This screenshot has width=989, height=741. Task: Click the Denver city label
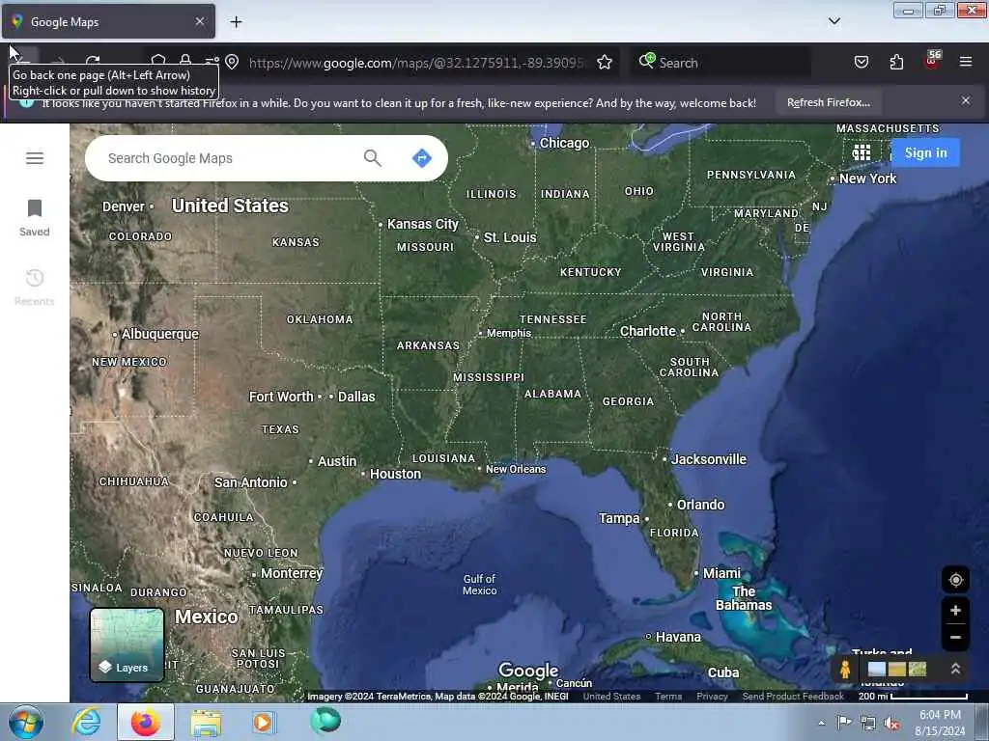(x=123, y=206)
